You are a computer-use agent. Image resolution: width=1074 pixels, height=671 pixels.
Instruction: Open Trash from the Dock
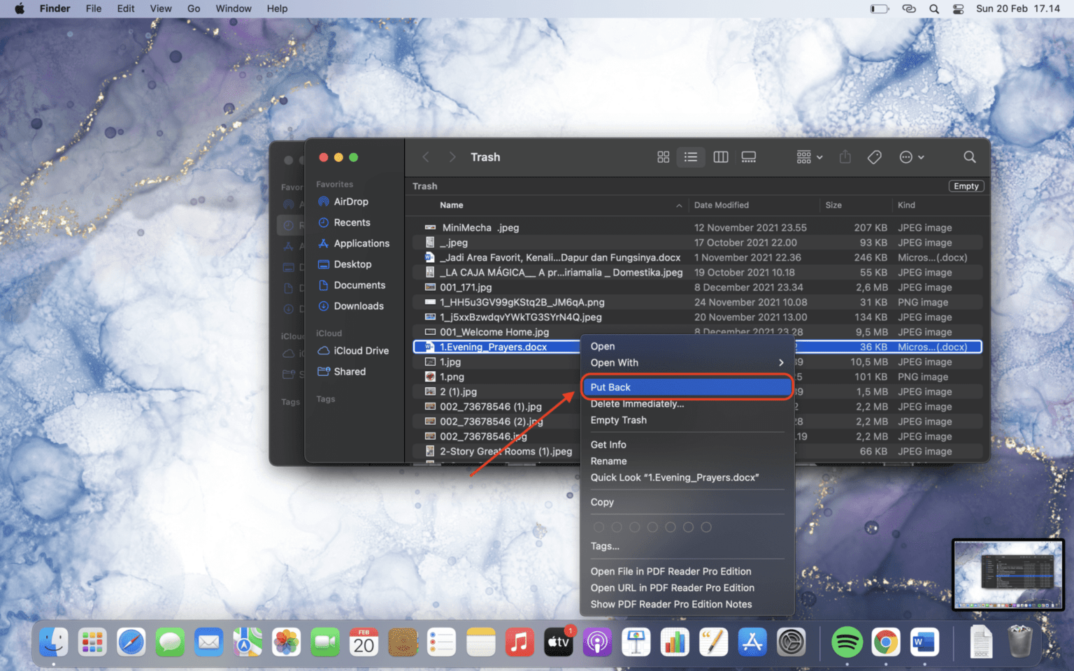click(1020, 642)
